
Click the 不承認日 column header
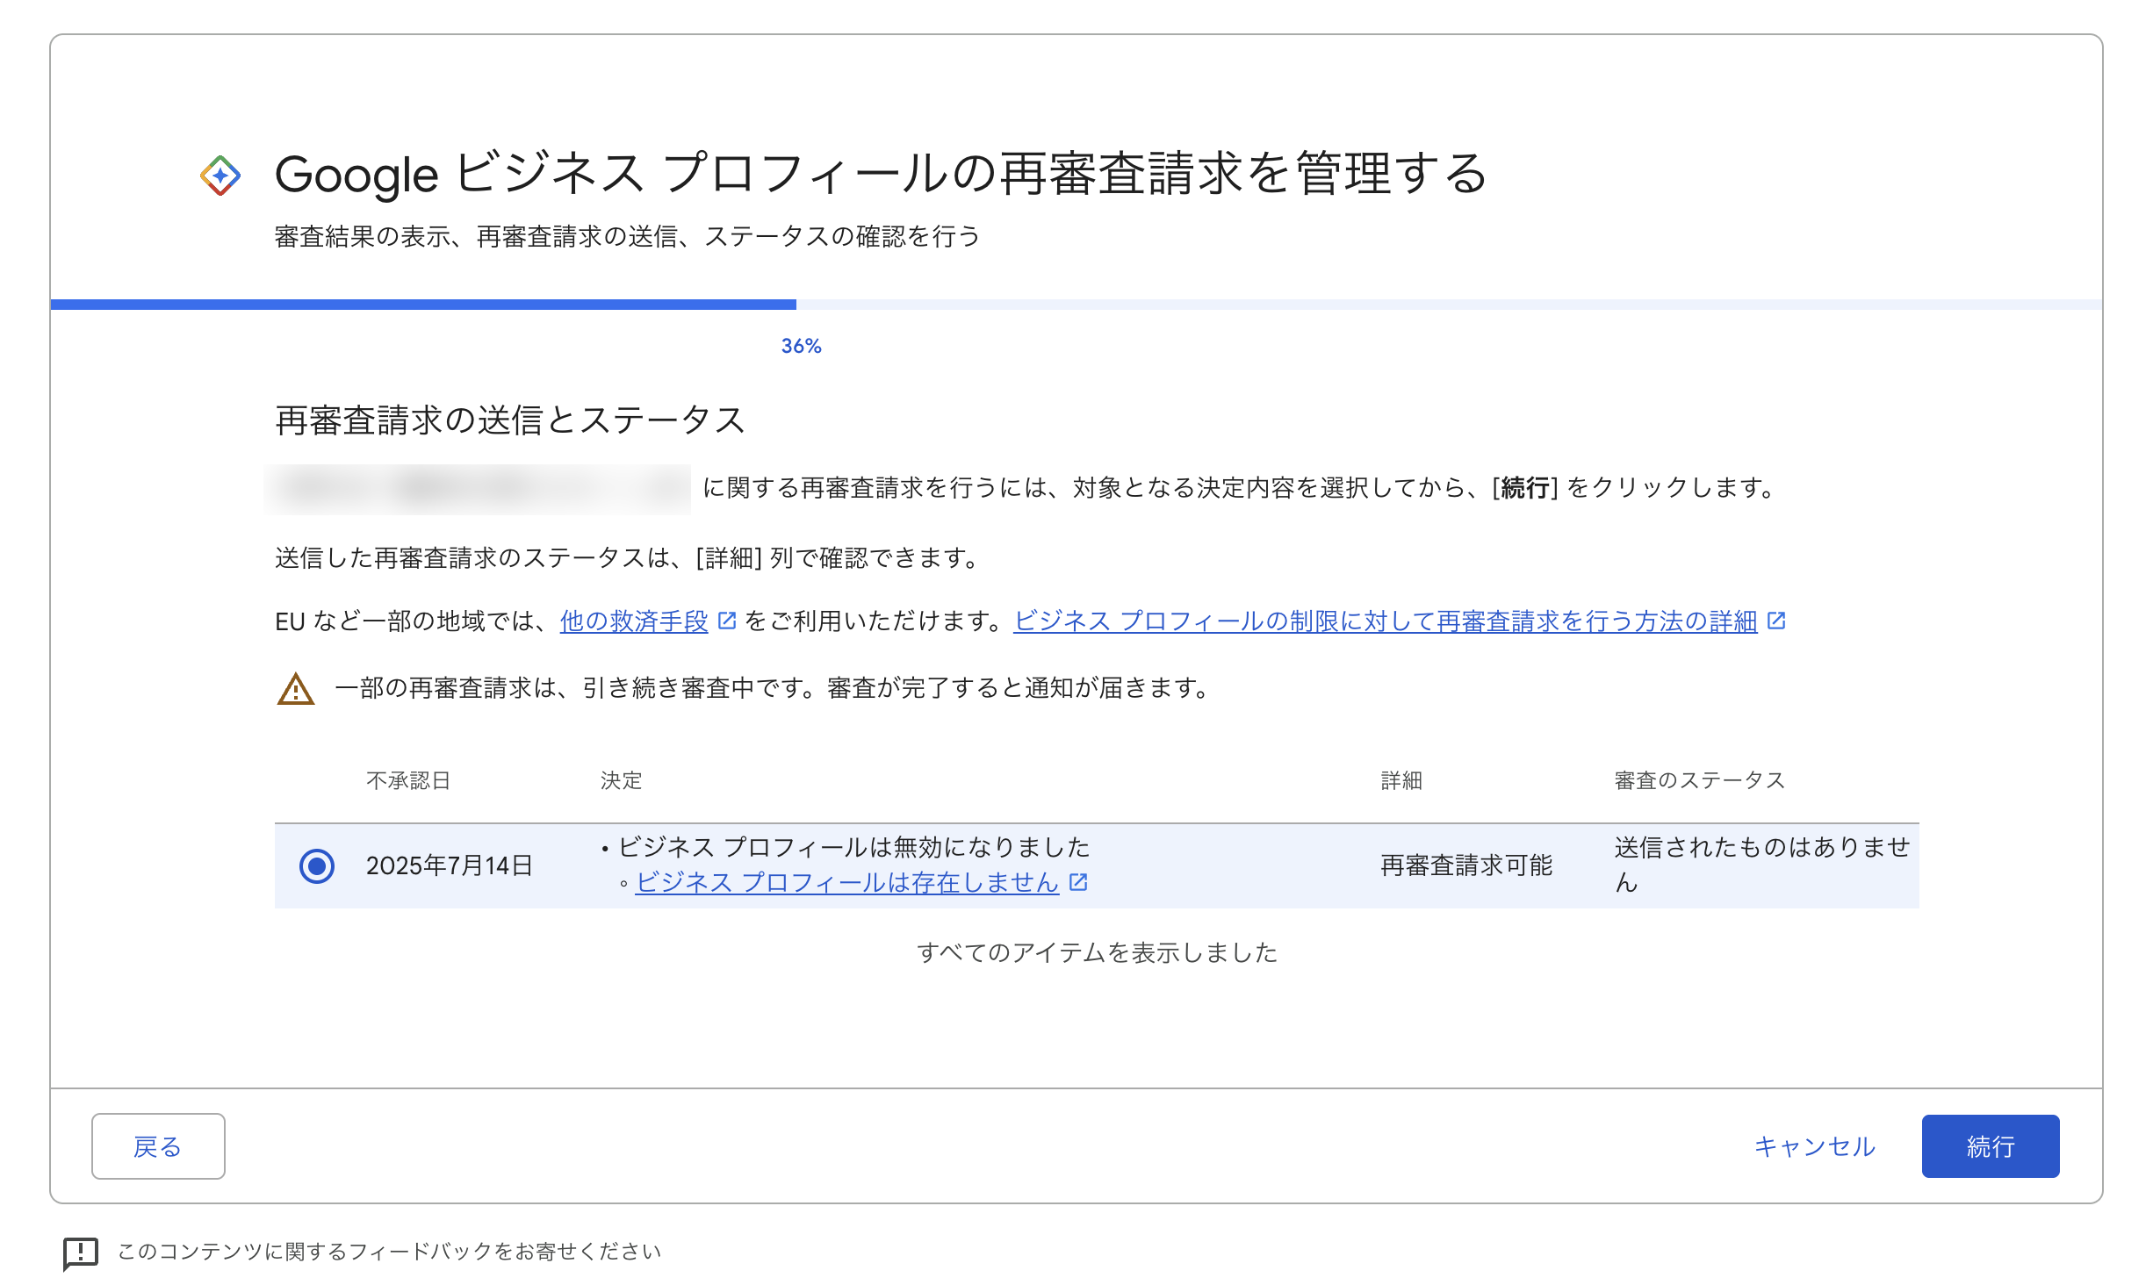pos(408,780)
